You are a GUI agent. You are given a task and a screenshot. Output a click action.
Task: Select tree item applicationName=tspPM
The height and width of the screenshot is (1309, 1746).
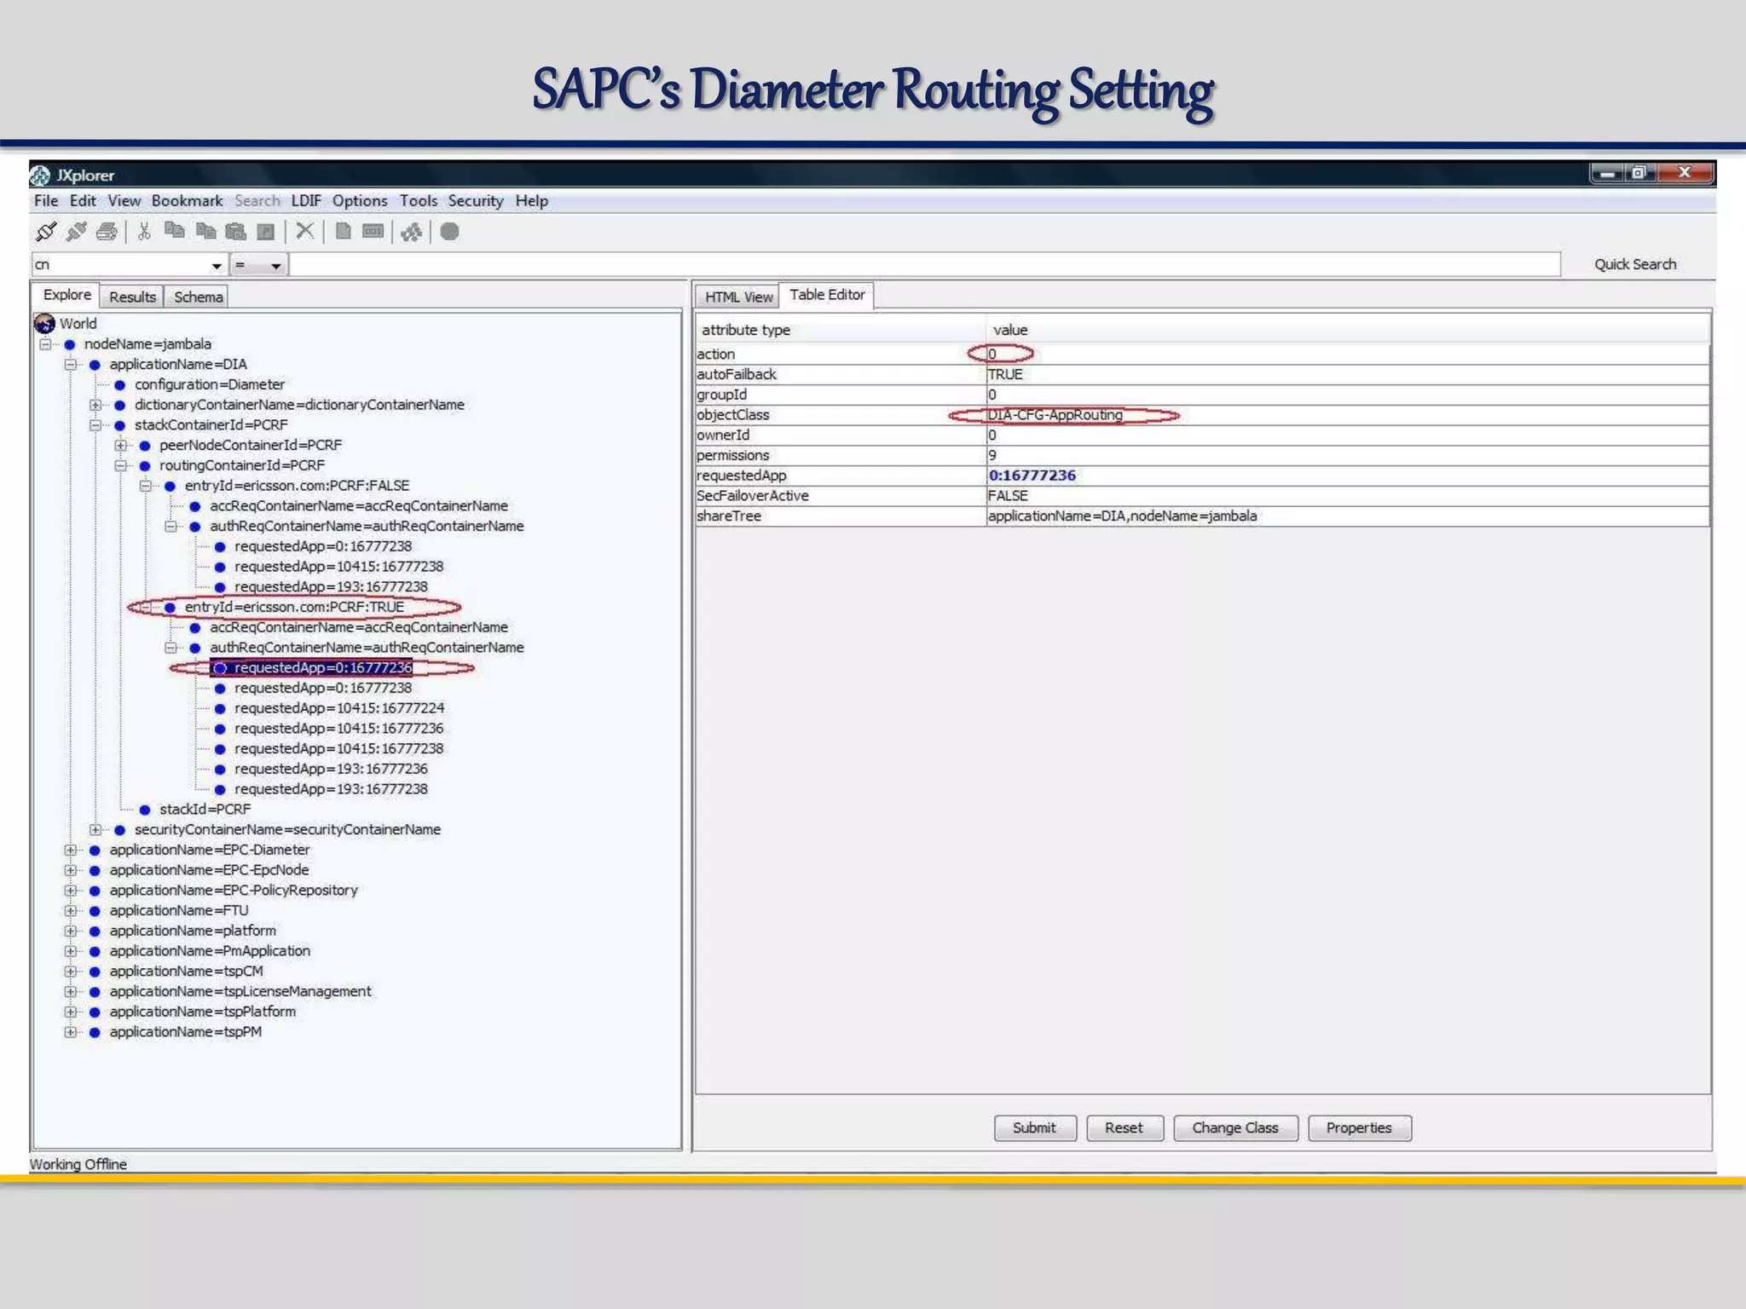click(186, 1032)
